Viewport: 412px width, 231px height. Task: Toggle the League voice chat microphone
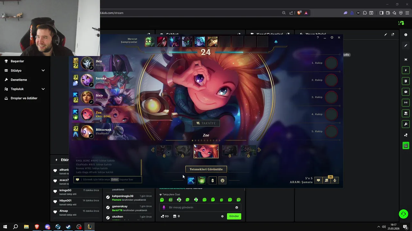(335, 180)
